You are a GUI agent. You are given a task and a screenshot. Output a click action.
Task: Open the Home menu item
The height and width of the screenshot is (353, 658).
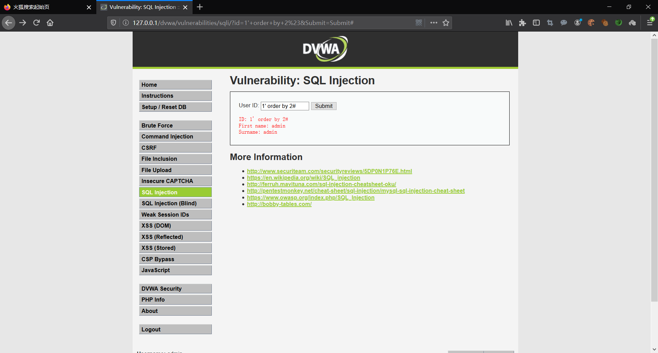pyautogui.click(x=175, y=85)
